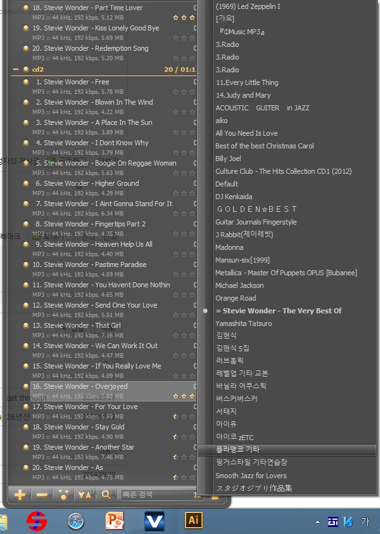Open the 버스커버스커 playlist
Viewport: 380px width, 534px height.
point(236,398)
